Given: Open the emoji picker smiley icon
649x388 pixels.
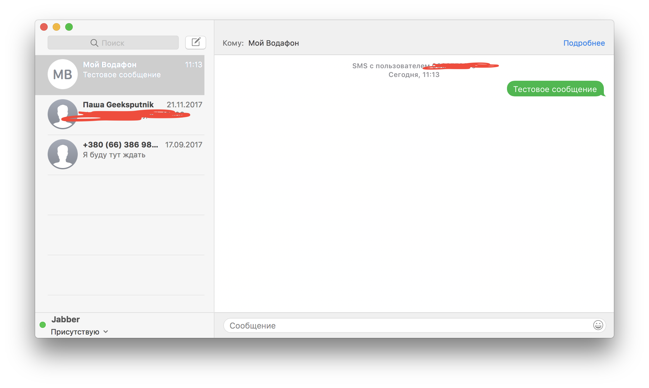Looking at the screenshot, I should coord(598,325).
